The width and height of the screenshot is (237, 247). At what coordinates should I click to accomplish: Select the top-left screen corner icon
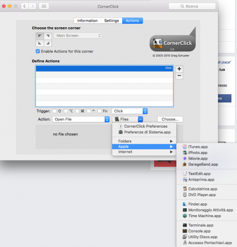40,36
